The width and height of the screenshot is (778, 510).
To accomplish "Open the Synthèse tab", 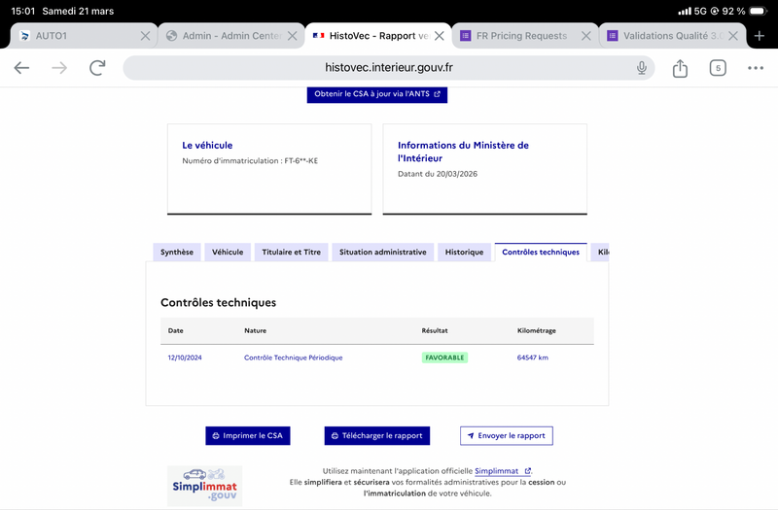I will [176, 253].
